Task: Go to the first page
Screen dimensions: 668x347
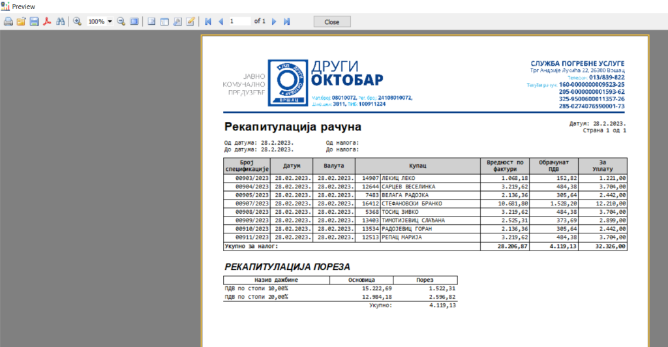Action: point(208,22)
